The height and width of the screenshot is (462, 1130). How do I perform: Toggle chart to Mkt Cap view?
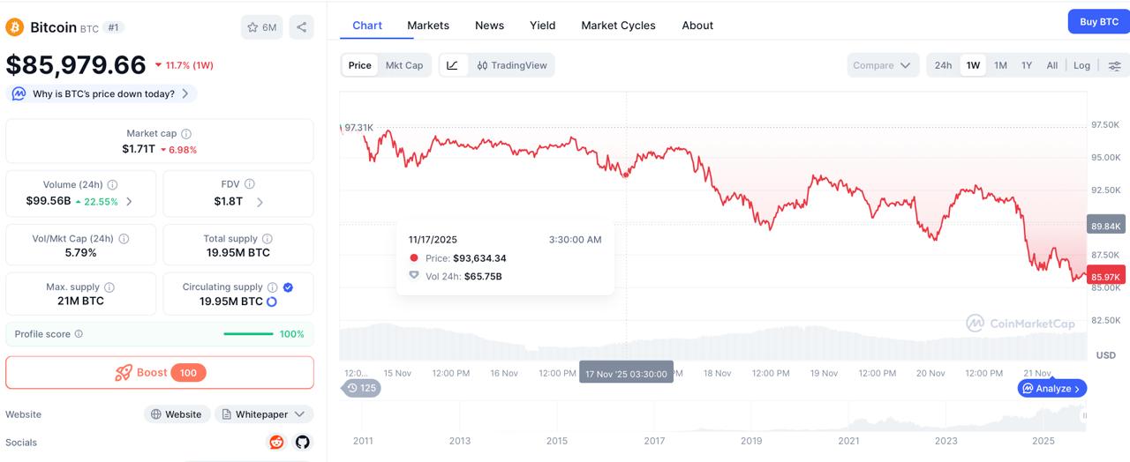pyautogui.click(x=404, y=65)
